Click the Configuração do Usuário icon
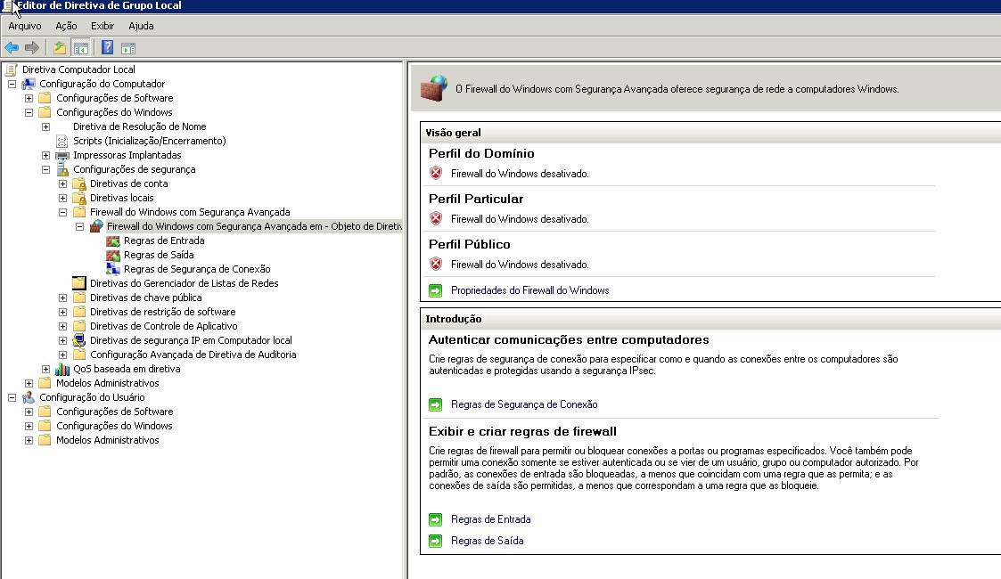This screenshot has width=1001, height=579. pos(29,398)
